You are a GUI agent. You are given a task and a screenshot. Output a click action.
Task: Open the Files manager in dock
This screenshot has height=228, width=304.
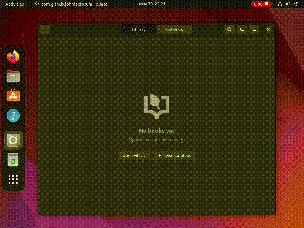coord(13,76)
